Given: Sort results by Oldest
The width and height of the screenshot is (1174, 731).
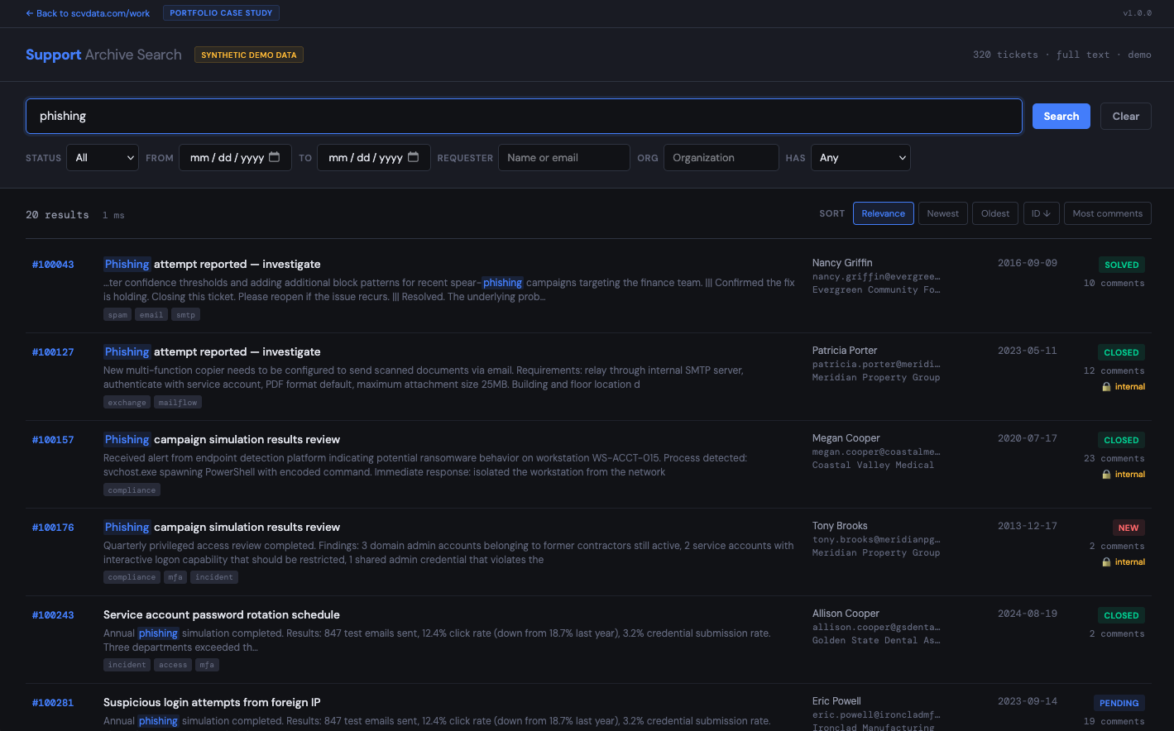Looking at the screenshot, I should pyautogui.click(x=995, y=213).
